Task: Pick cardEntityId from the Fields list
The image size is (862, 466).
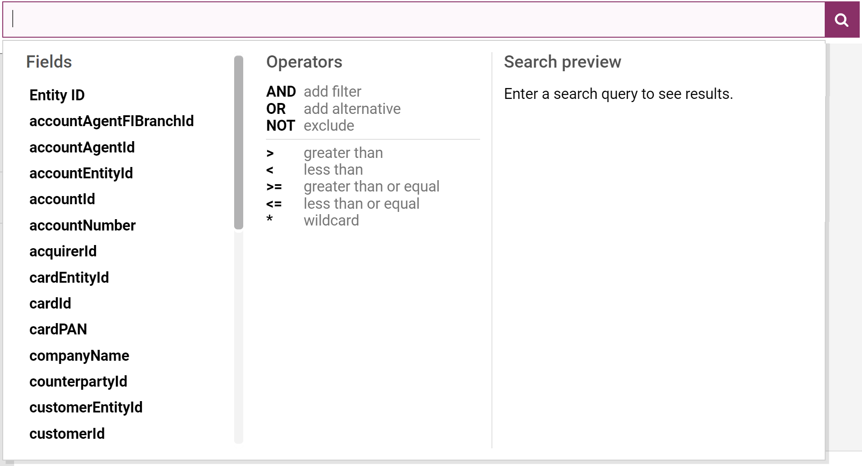Action: tap(69, 278)
